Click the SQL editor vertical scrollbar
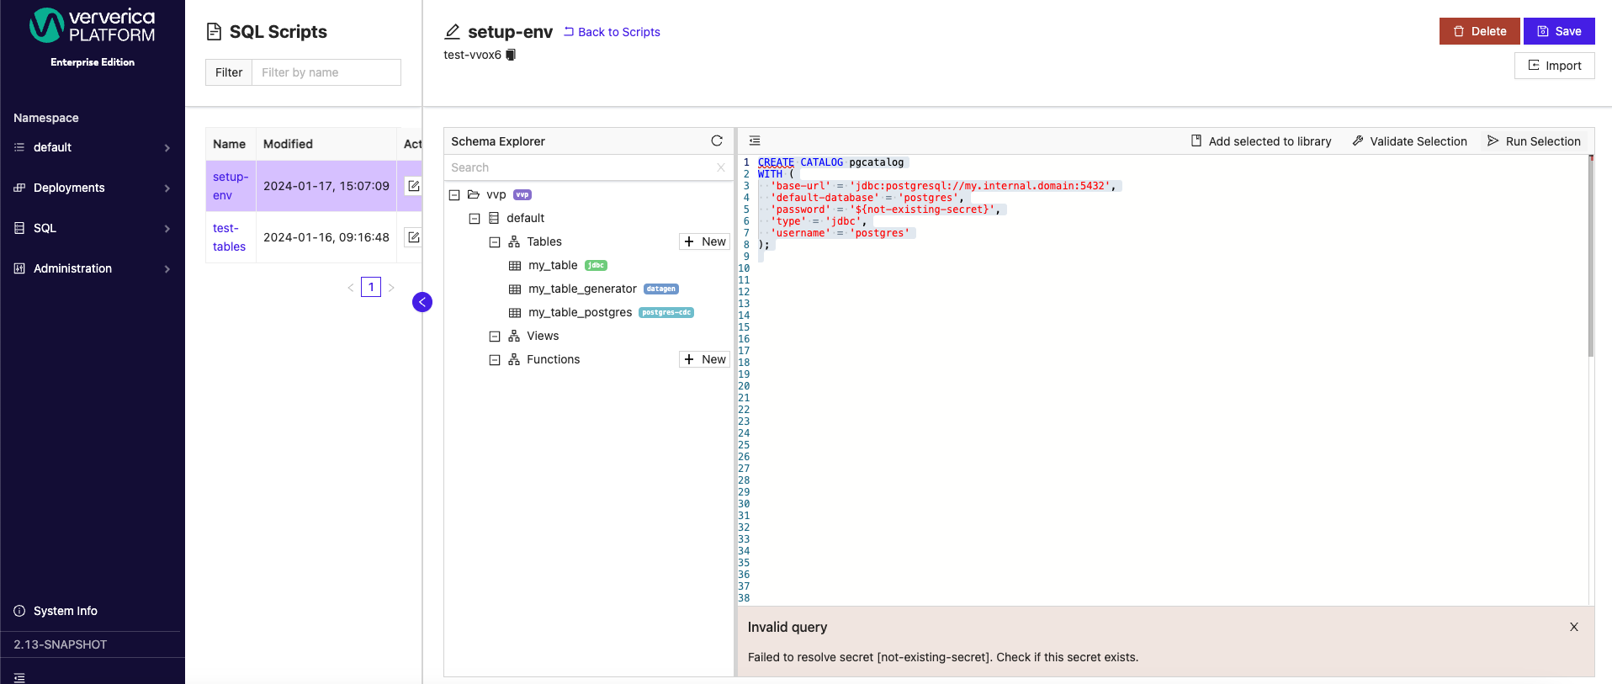1612x684 pixels. pos(1591,257)
